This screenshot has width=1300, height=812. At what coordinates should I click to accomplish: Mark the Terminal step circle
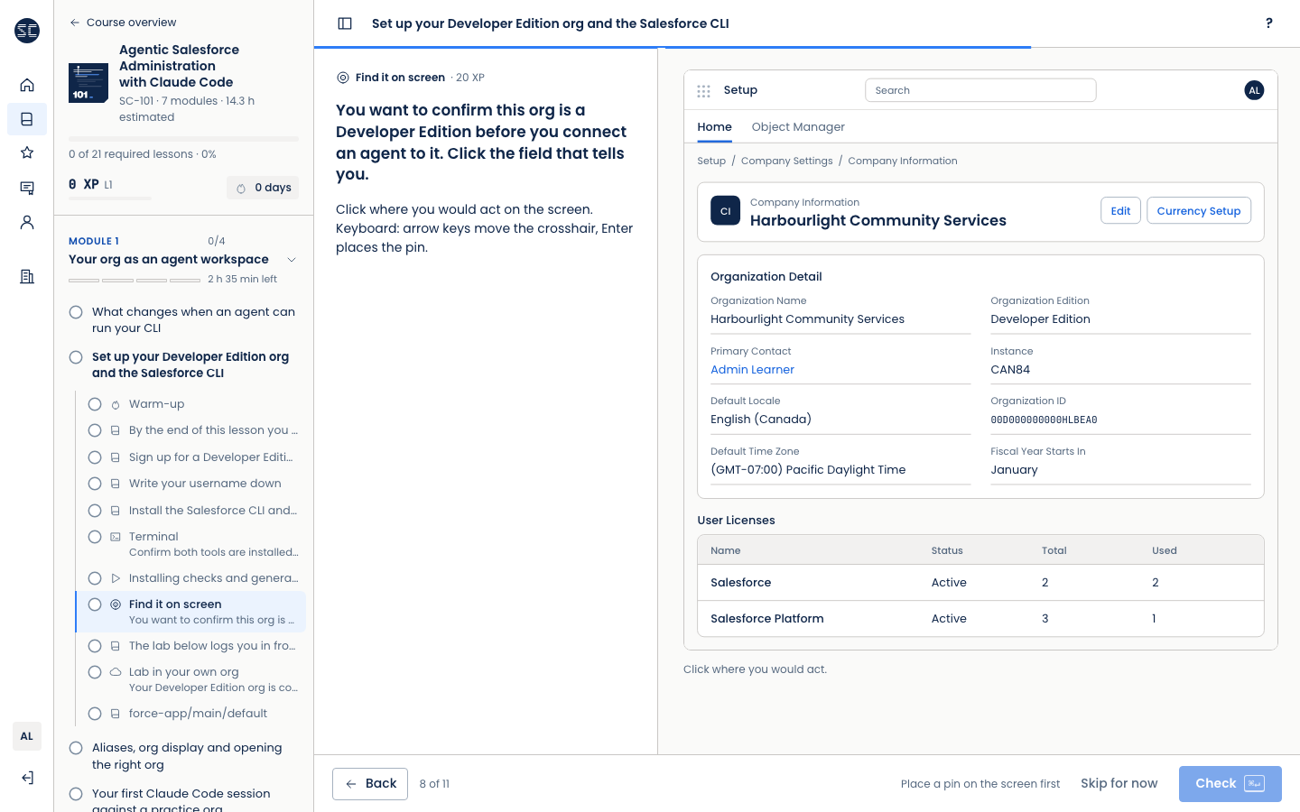[x=95, y=537]
